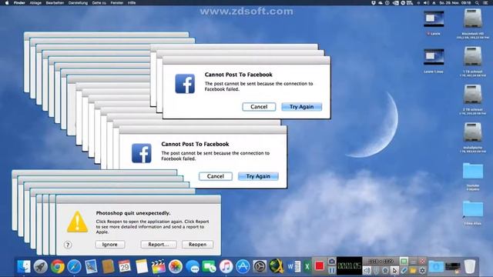The image size is (493, 277).
Task: Click Ignore in Photoshop crash dialog
Action: tap(109, 245)
